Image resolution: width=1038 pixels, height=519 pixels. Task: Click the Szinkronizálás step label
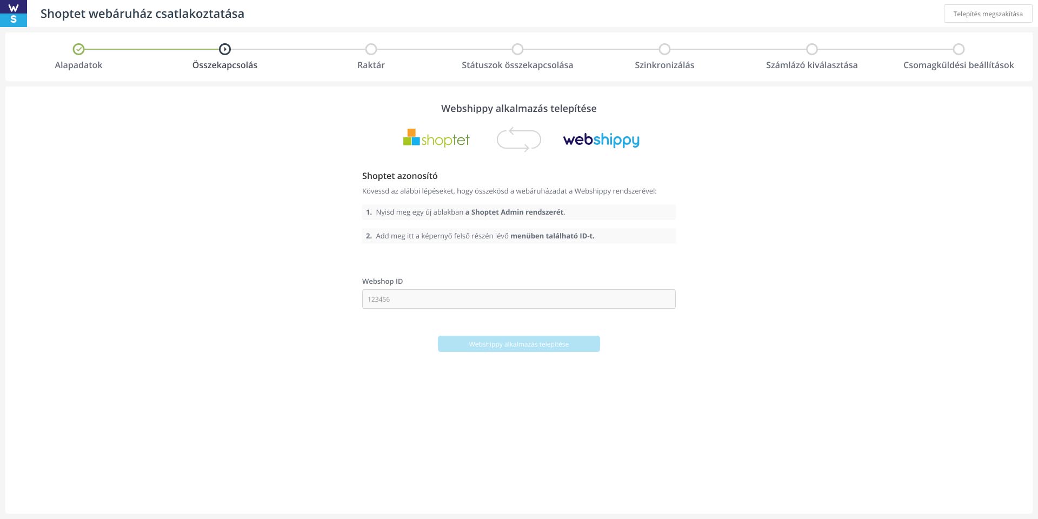pos(664,65)
